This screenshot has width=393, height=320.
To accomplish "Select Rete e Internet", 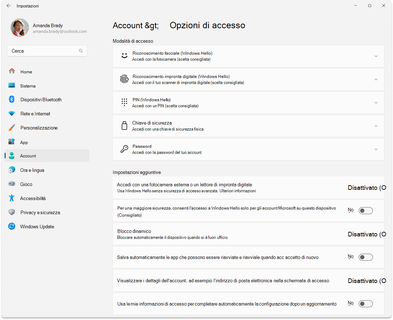I will 47,114.
